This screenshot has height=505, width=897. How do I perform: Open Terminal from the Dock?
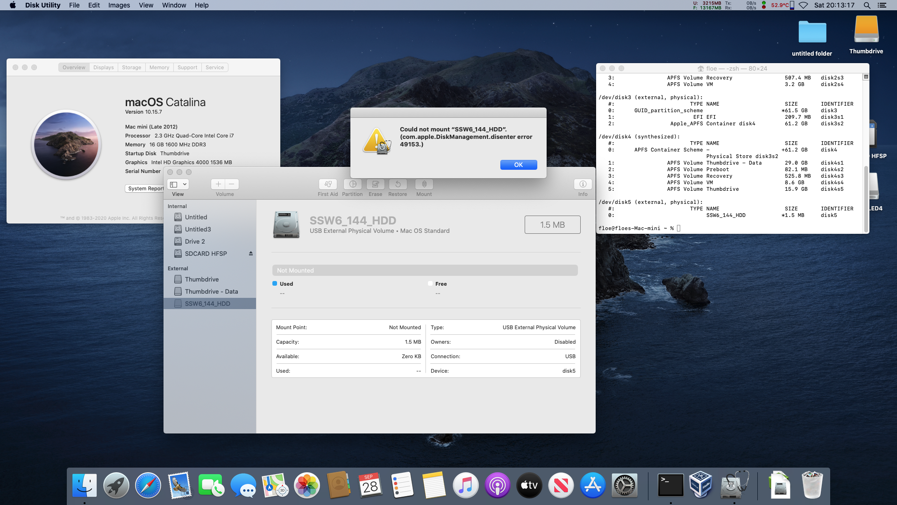coord(671,485)
